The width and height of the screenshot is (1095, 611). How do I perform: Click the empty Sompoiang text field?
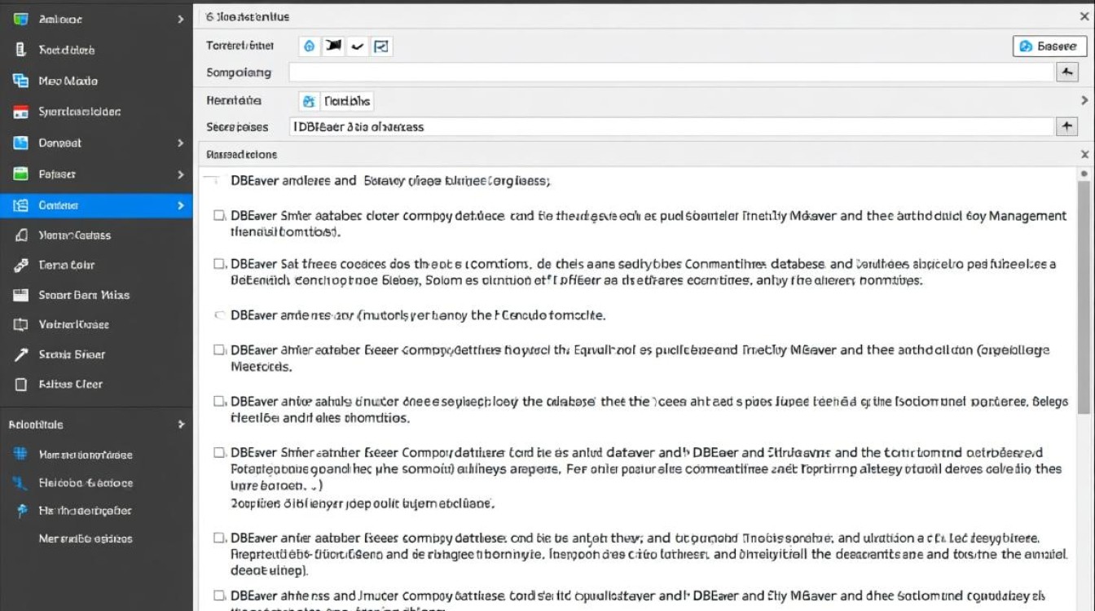click(671, 73)
